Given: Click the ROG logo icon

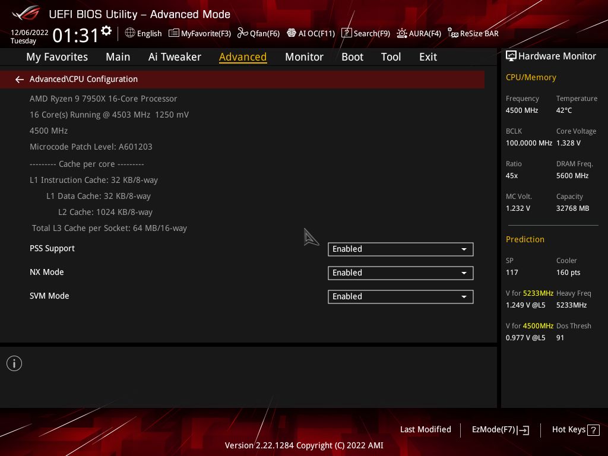Looking at the screenshot, I should pos(26,13).
